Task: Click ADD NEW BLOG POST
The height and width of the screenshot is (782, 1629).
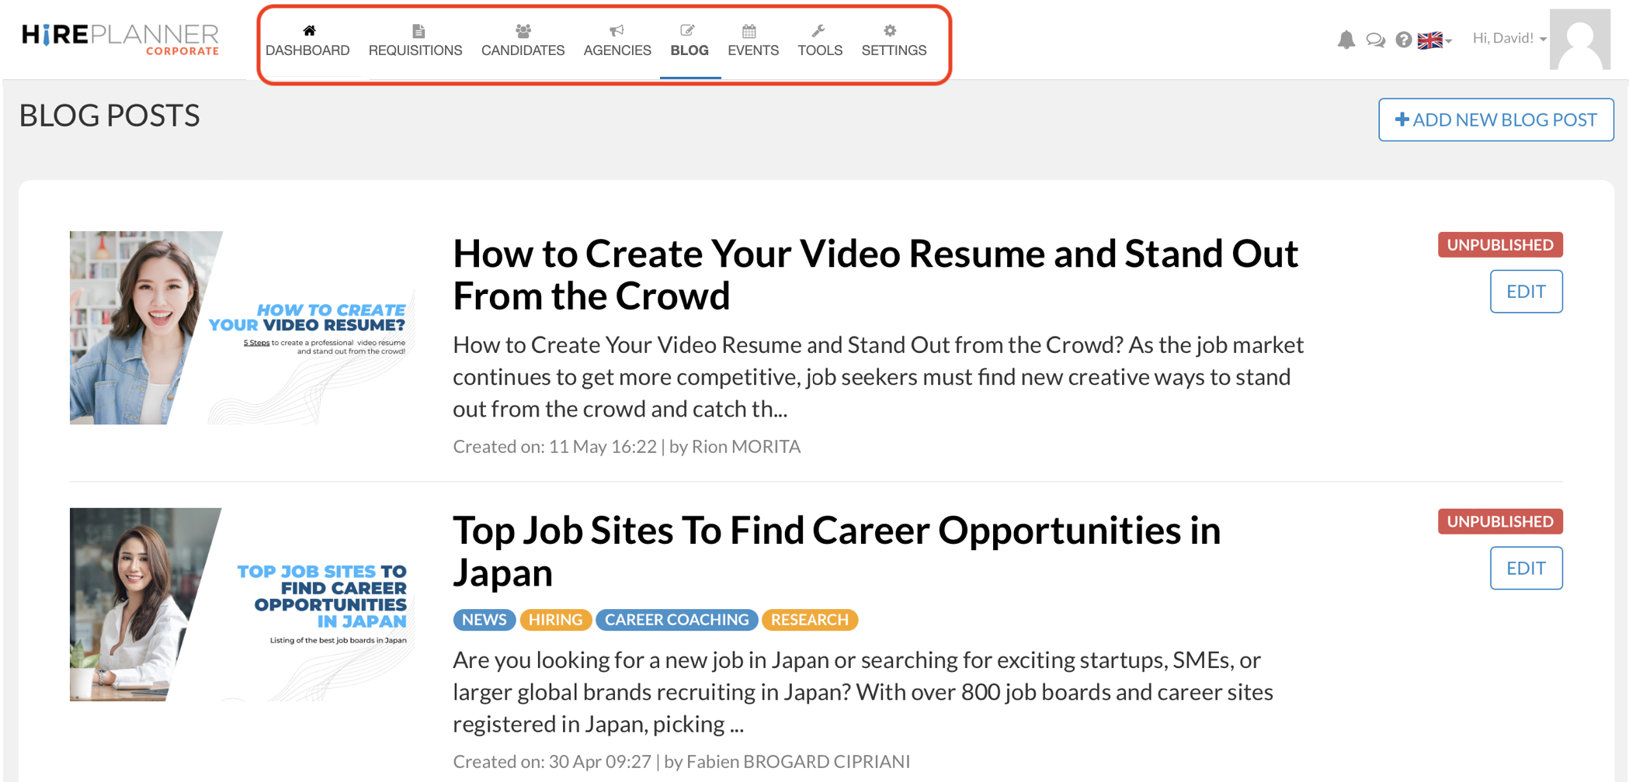Action: point(1495,119)
